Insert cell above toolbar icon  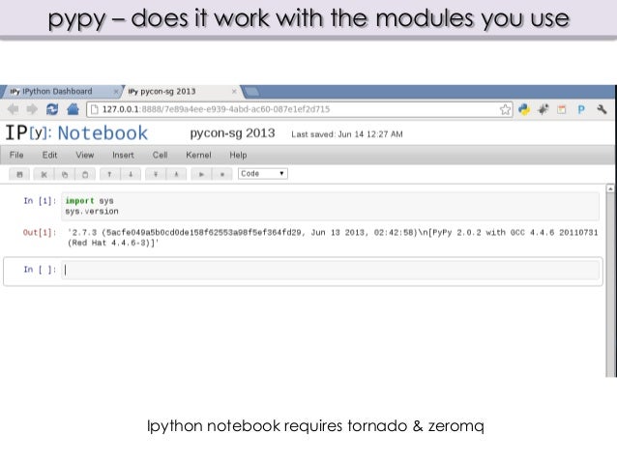156,174
